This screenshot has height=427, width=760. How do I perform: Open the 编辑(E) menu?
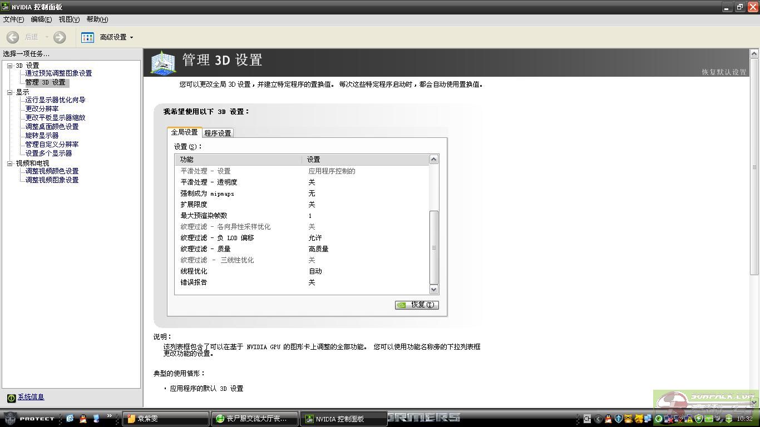point(41,19)
